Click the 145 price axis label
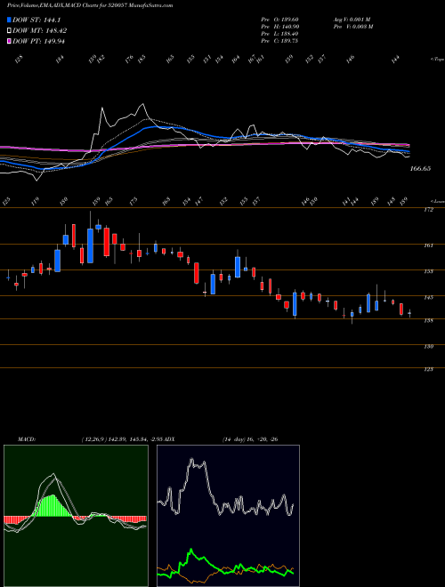Screen dimensions: 445x587 point(429,298)
